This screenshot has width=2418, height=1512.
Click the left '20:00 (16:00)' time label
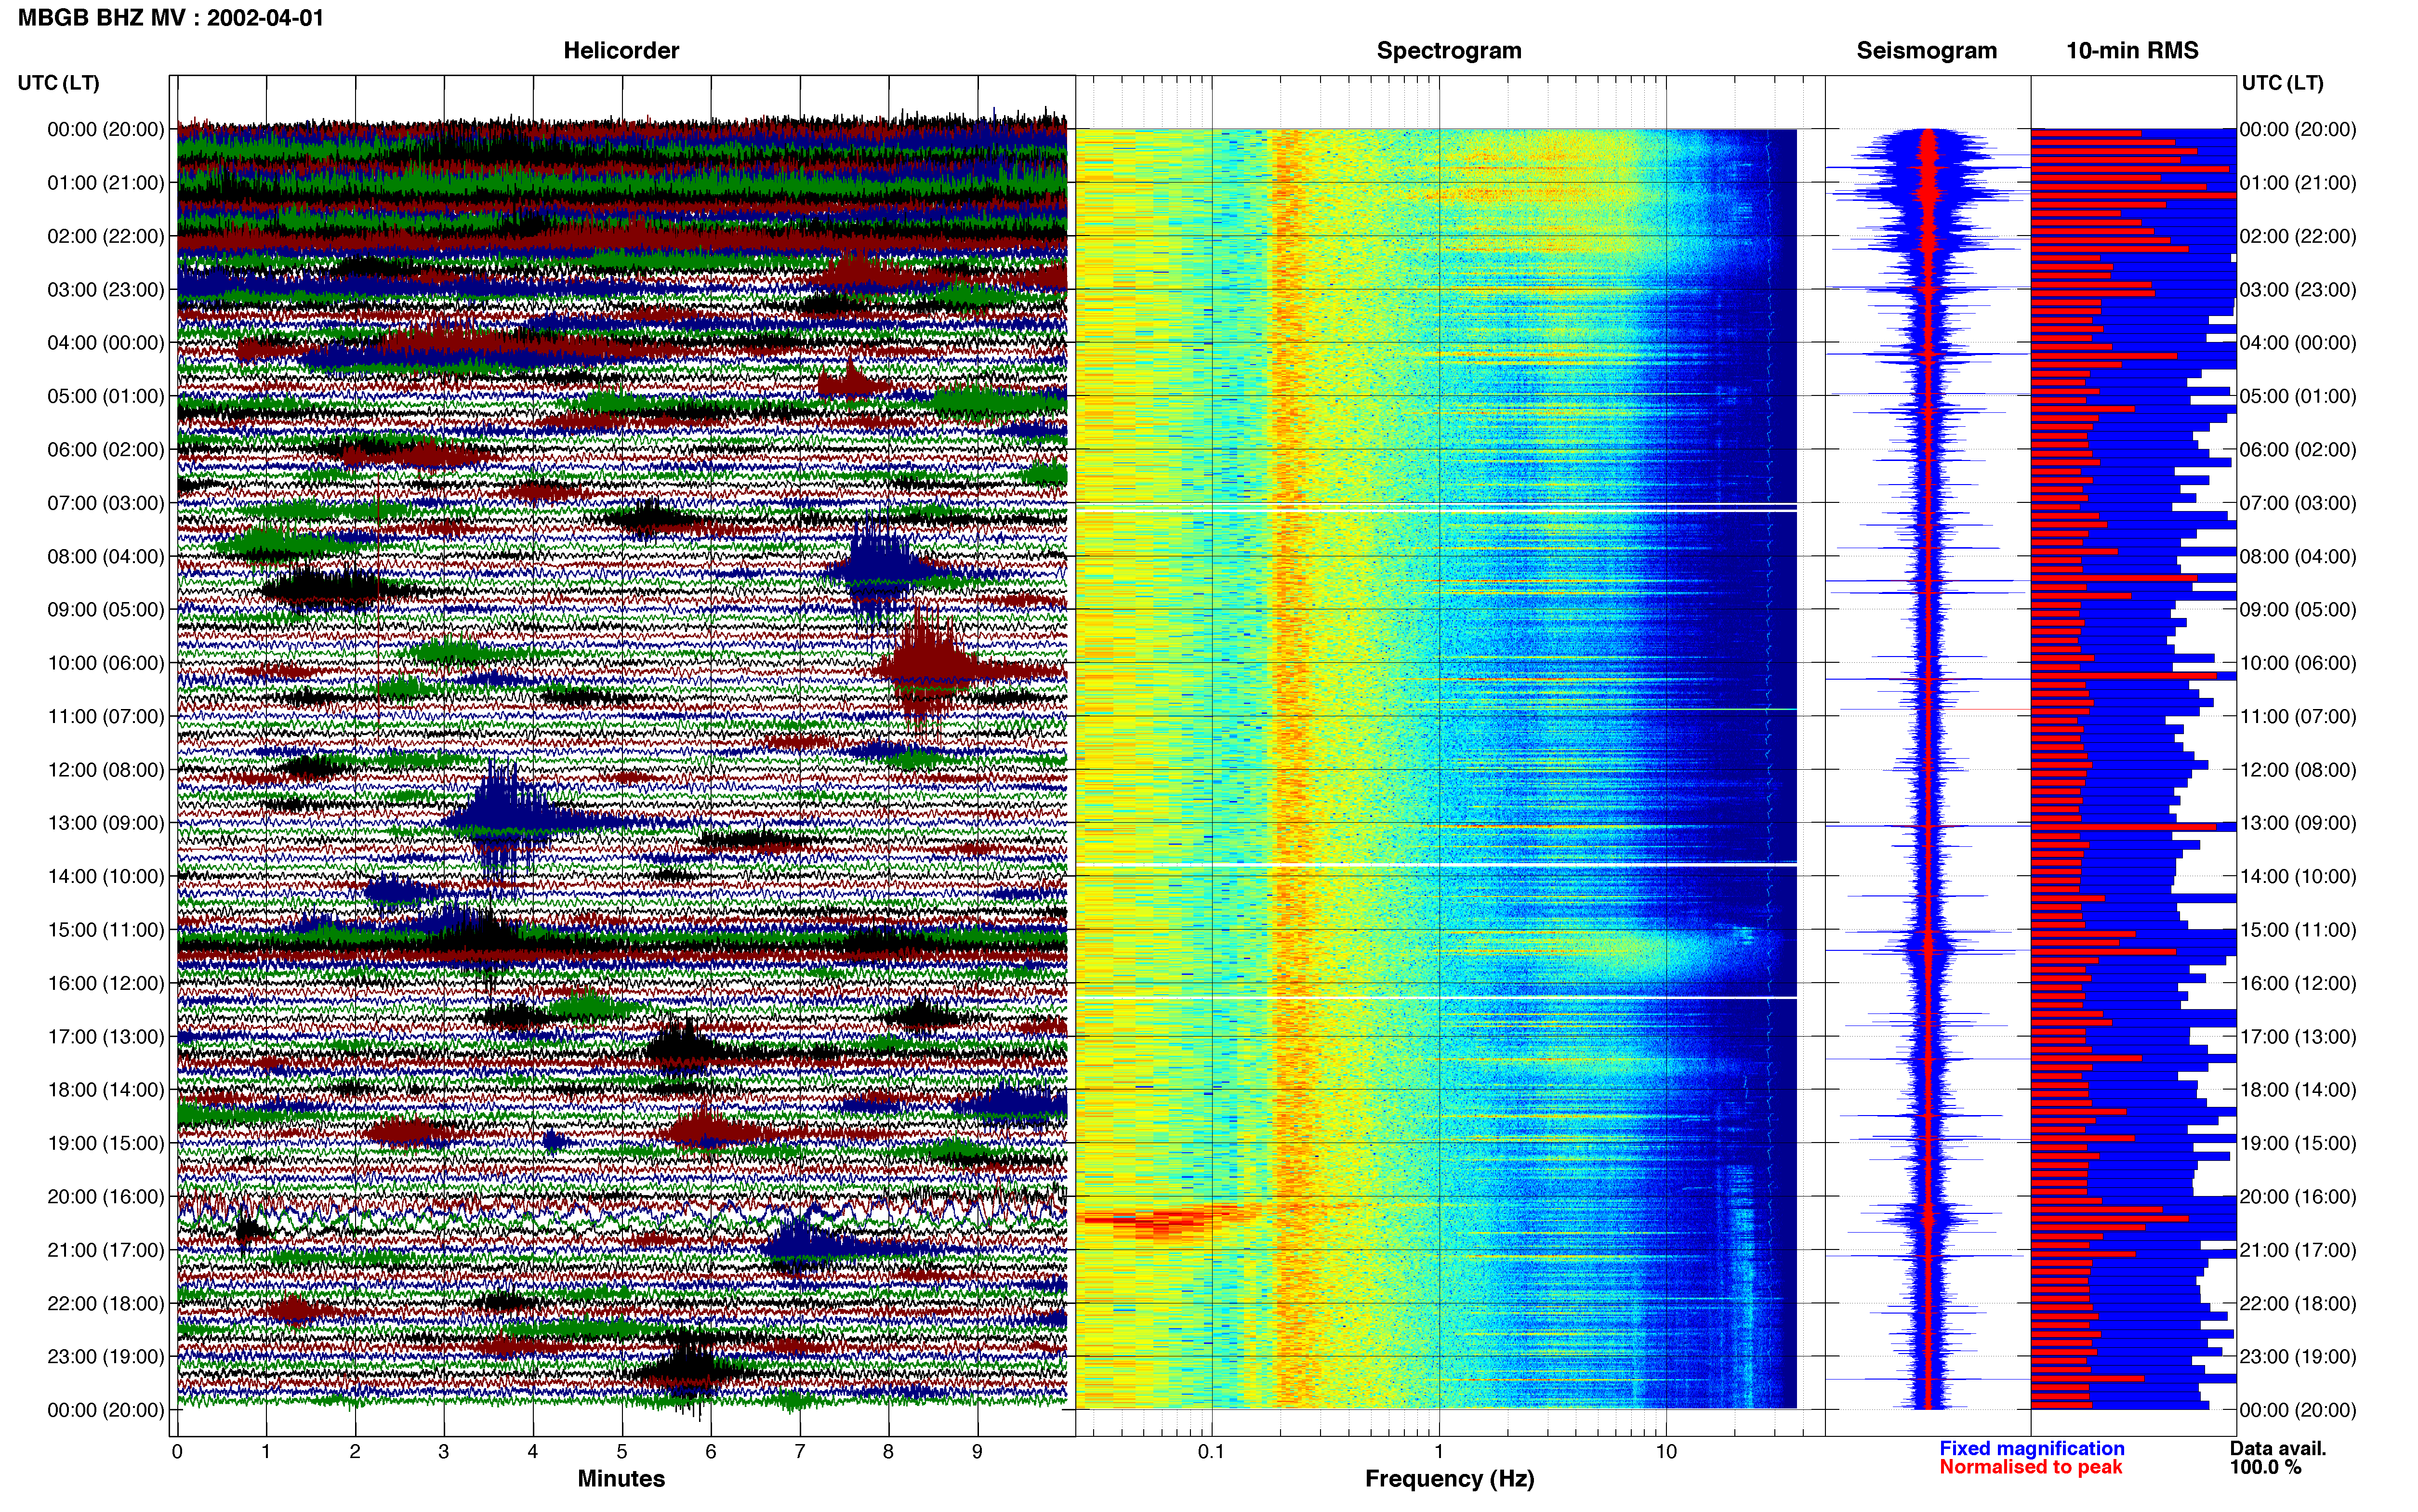[106, 1197]
